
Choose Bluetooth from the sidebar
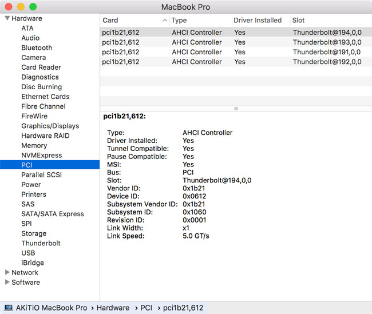(37, 47)
